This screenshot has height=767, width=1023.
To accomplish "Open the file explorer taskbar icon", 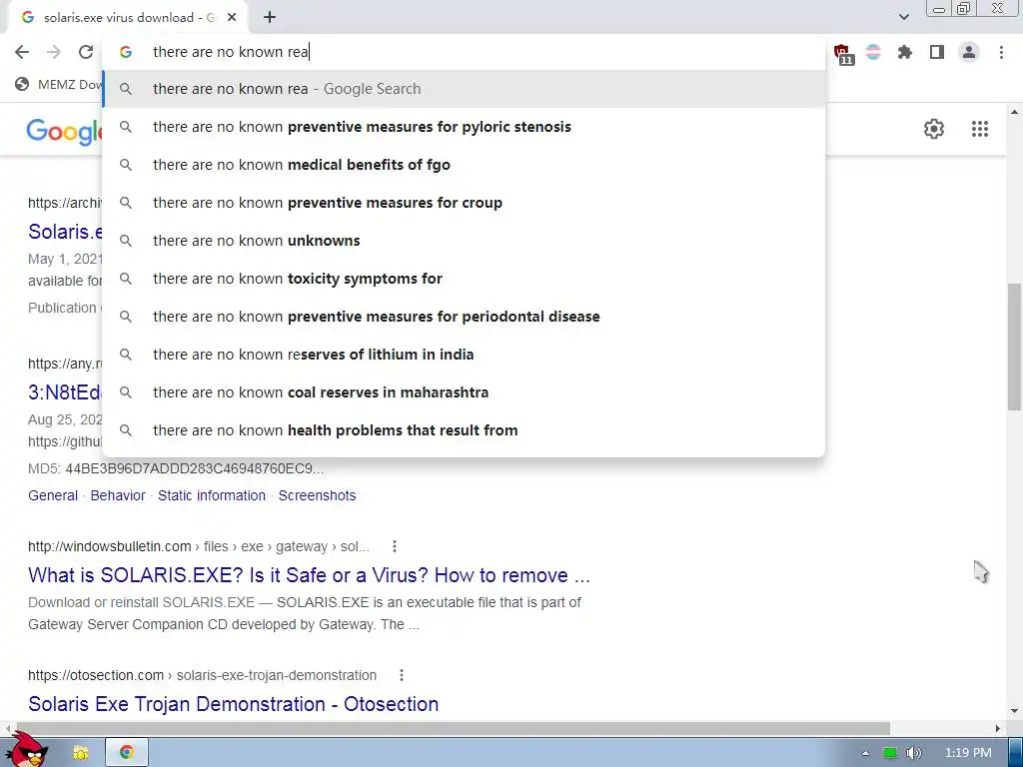I will (80, 753).
